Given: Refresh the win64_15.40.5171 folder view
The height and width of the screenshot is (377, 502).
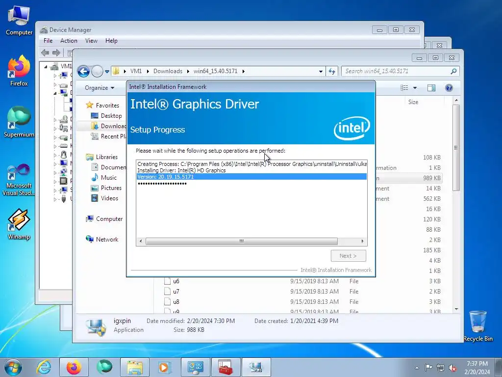Looking at the screenshot, I should tap(332, 71).
